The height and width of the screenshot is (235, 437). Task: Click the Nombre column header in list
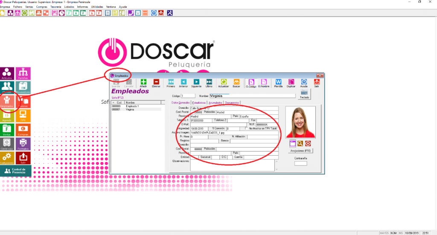coord(143,102)
